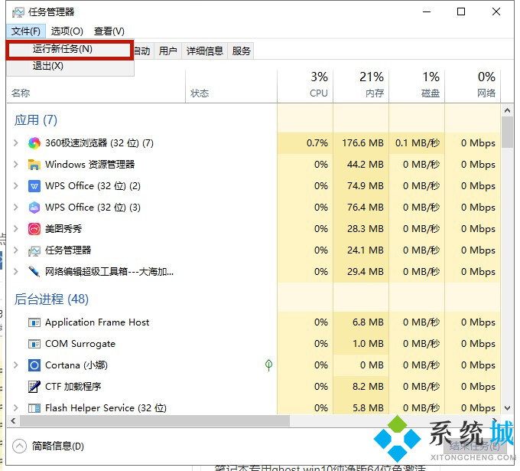Click the Application Frame Host icon

(34, 322)
